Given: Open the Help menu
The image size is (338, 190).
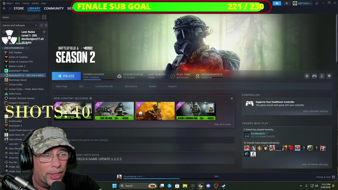Looking at the screenshot, I should click(43, 3).
